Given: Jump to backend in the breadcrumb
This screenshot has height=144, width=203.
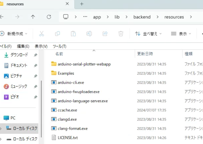Looking at the screenshot, I should 142,17.
